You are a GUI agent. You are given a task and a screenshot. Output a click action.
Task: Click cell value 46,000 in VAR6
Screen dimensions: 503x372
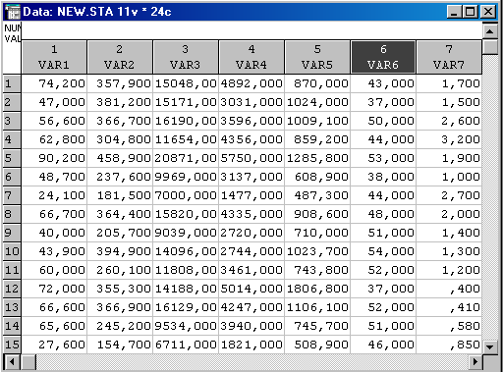tap(383, 345)
